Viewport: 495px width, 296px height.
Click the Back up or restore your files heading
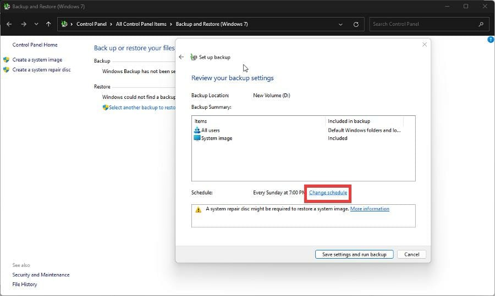(x=134, y=48)
